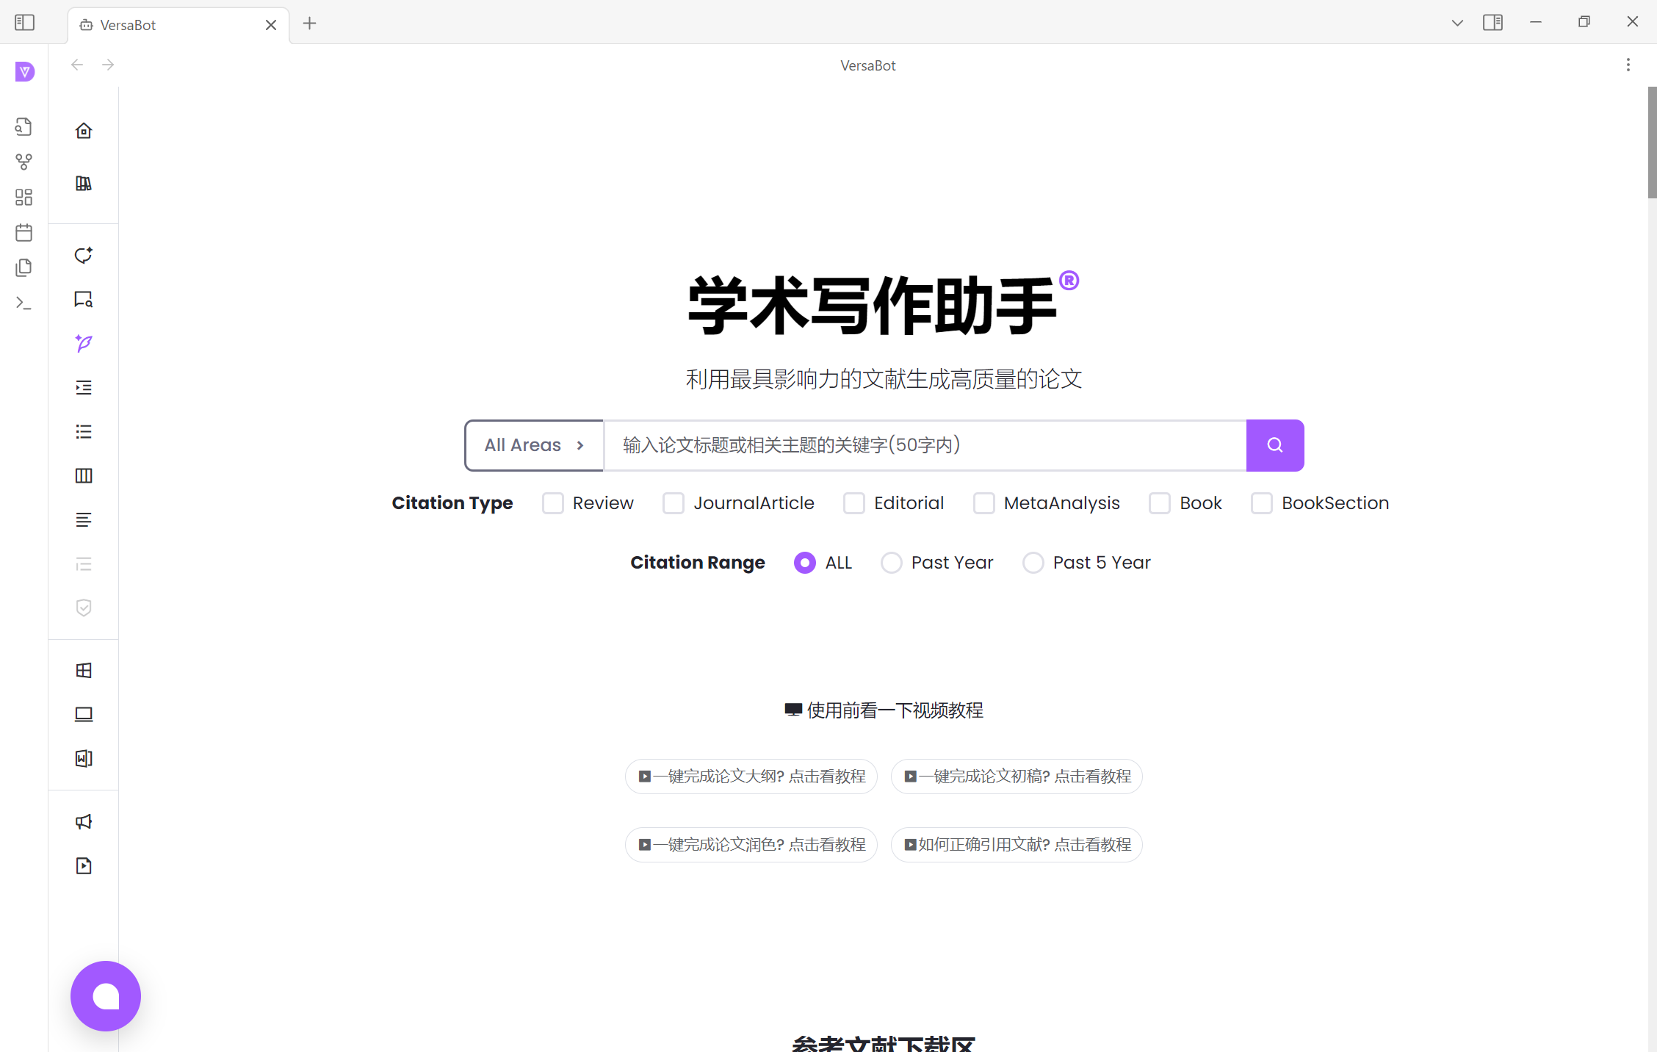Click the 一键完成论文大纲 tutorial button
This screenshot has height=1052, width=1657.
[751, 776]
